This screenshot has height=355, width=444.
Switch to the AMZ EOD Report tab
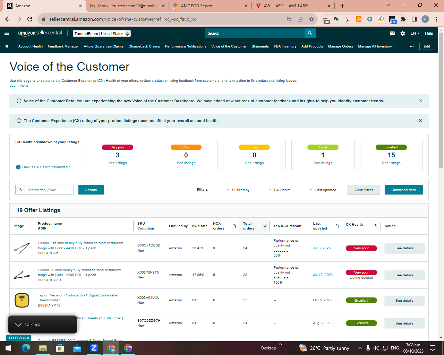tap(210, 6)
